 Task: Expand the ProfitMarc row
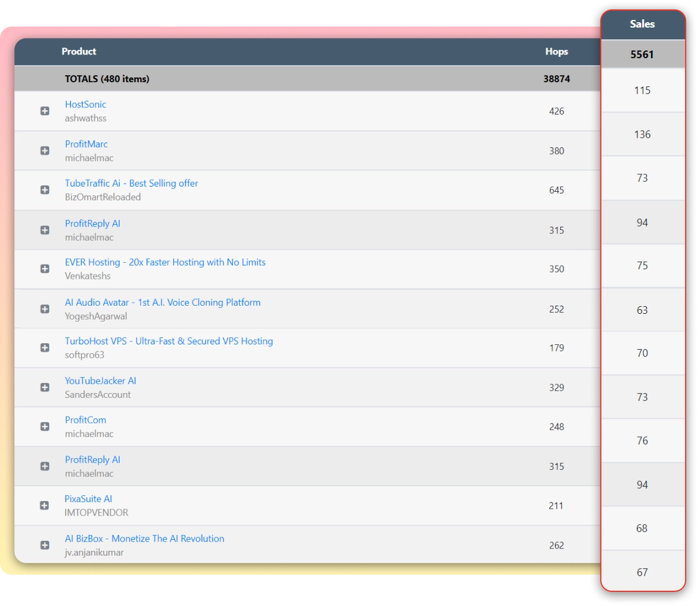(45, 151)
